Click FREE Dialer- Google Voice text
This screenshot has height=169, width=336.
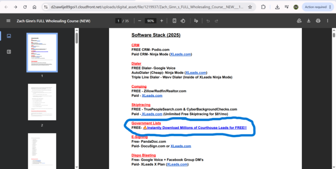click(x=153, y=68)
